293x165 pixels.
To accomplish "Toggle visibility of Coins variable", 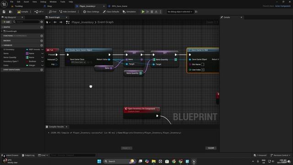I will pyautogui.click(x=43, y=65).
